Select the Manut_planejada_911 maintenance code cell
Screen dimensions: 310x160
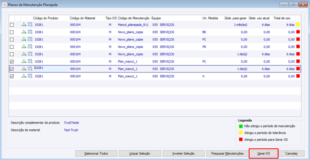tap(133, 25)
